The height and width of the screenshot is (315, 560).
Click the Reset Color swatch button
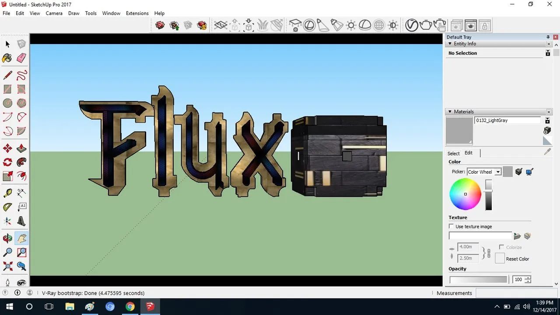click(500, 259)
